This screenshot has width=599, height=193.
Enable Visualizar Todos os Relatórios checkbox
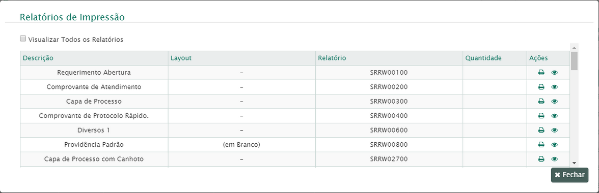point(23,39)
